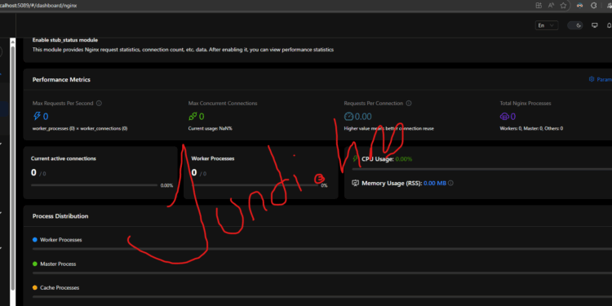Click the Process Distribution heading

pyautogui.click(x=60, y=216)
